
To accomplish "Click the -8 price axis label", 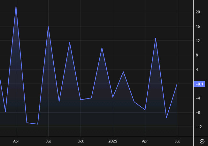I will coord(198,113).
